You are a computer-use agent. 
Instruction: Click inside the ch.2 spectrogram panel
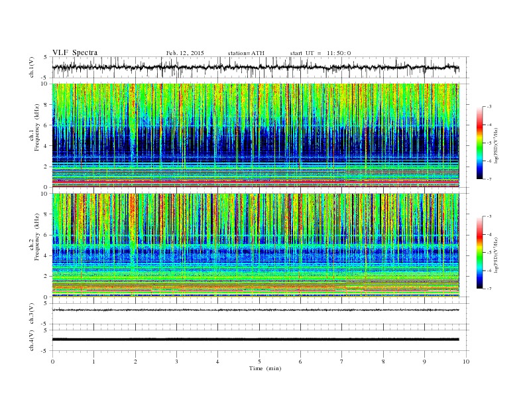[x=255, y=245]
